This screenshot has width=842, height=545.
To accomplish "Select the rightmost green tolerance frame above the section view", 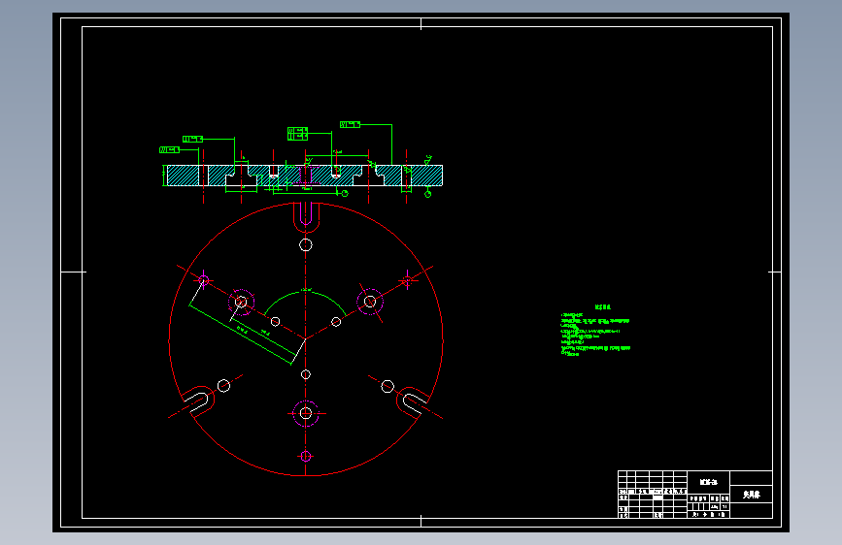I will click(351, 124).
